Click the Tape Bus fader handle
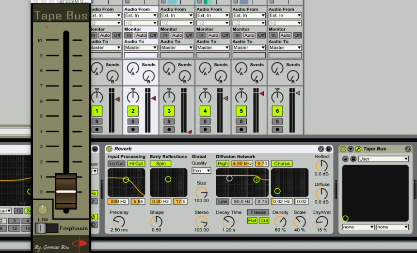 coord(65,191)
